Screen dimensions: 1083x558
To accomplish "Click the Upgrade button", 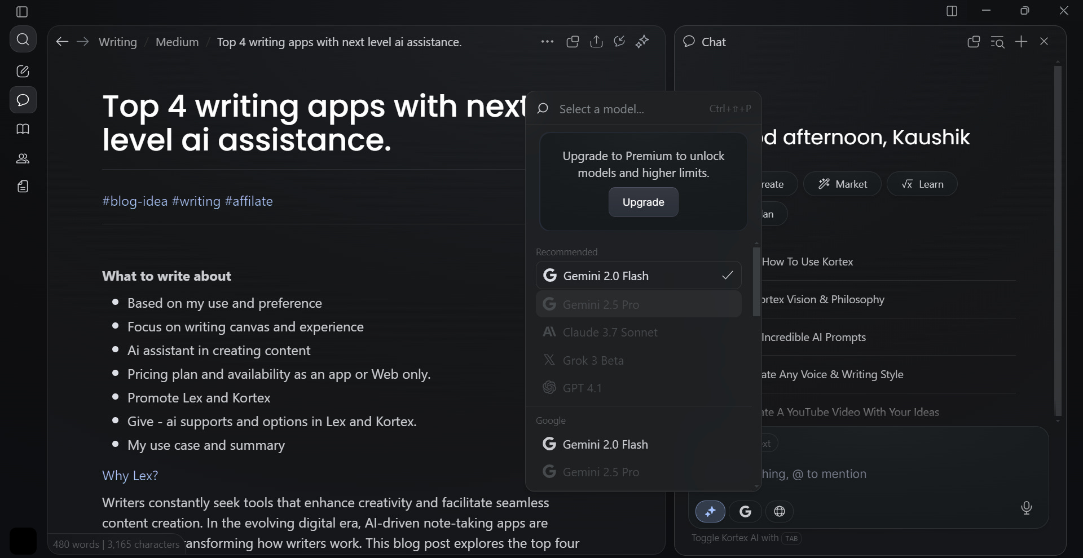I will click(x=643, y=202).
